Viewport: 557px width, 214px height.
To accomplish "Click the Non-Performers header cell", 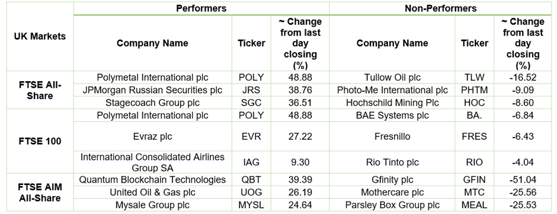I will click(x=441, y=8).
